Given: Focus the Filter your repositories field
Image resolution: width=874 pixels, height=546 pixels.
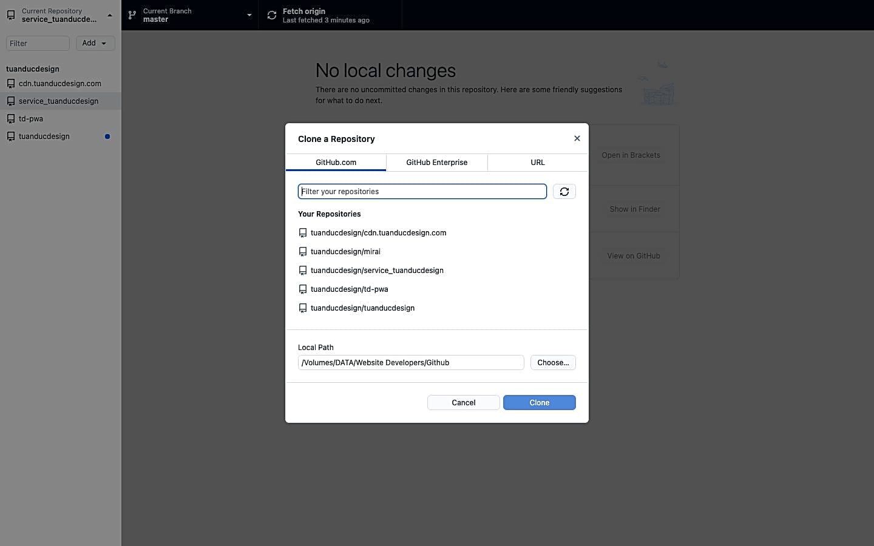Looking at the screenshot, I should click(x=422, y=192).
